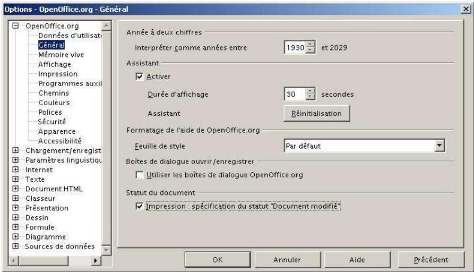This screenshot has width=474, height=272.
Task: Click the Précédent button
Action: [x=431, y=260]
